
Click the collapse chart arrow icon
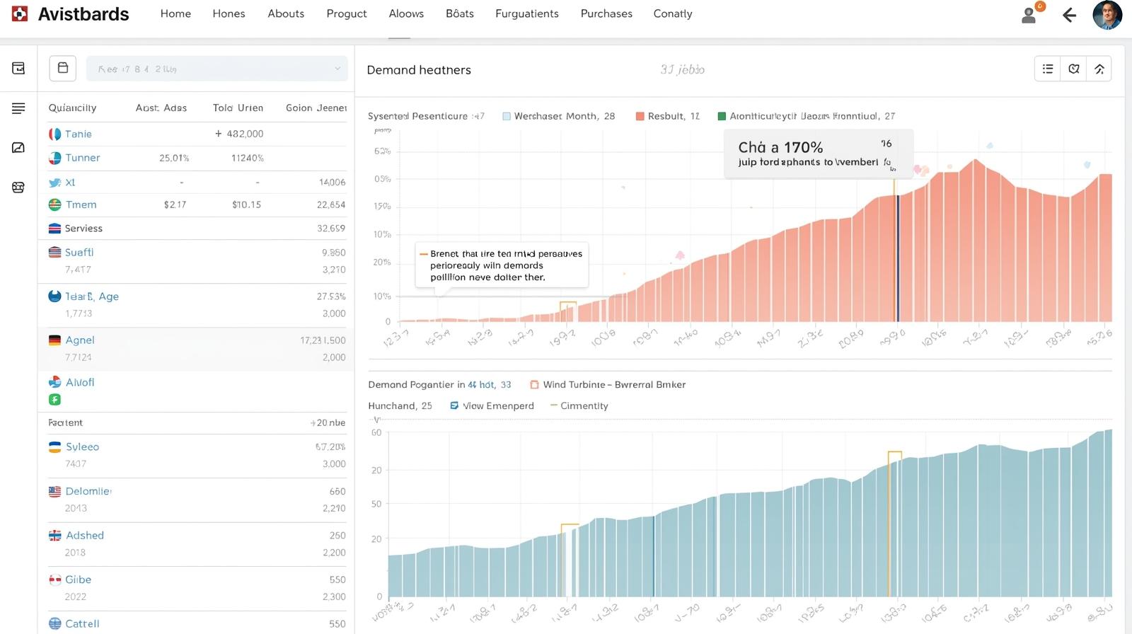[x=1099, y=69]
